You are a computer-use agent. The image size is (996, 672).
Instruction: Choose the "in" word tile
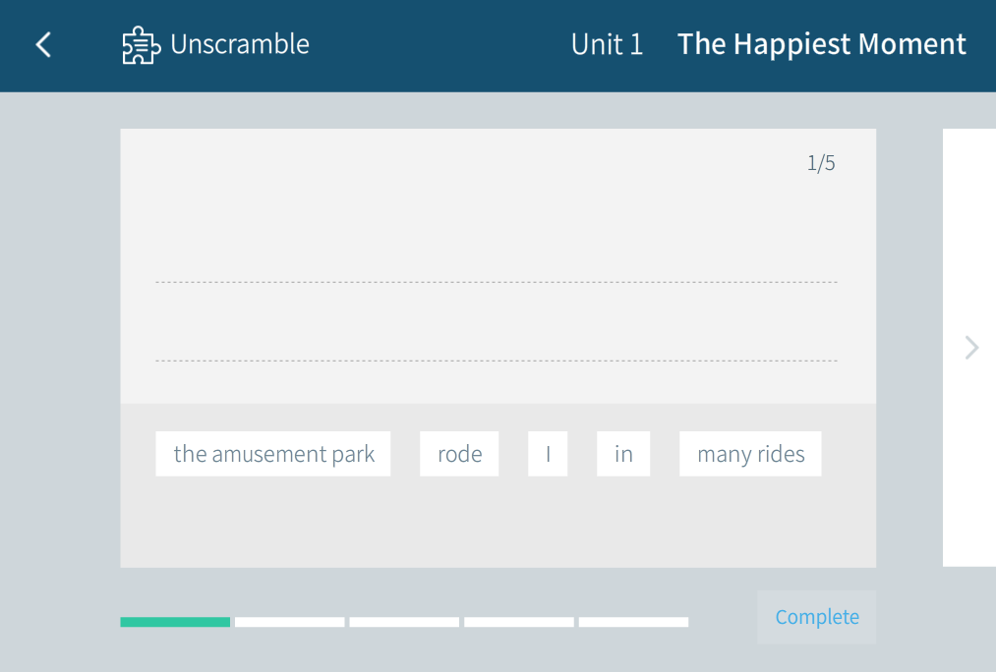coord(623,454)
